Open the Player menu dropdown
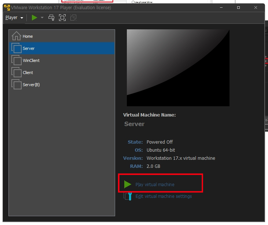The image size is (268, 225). (14, 18)
